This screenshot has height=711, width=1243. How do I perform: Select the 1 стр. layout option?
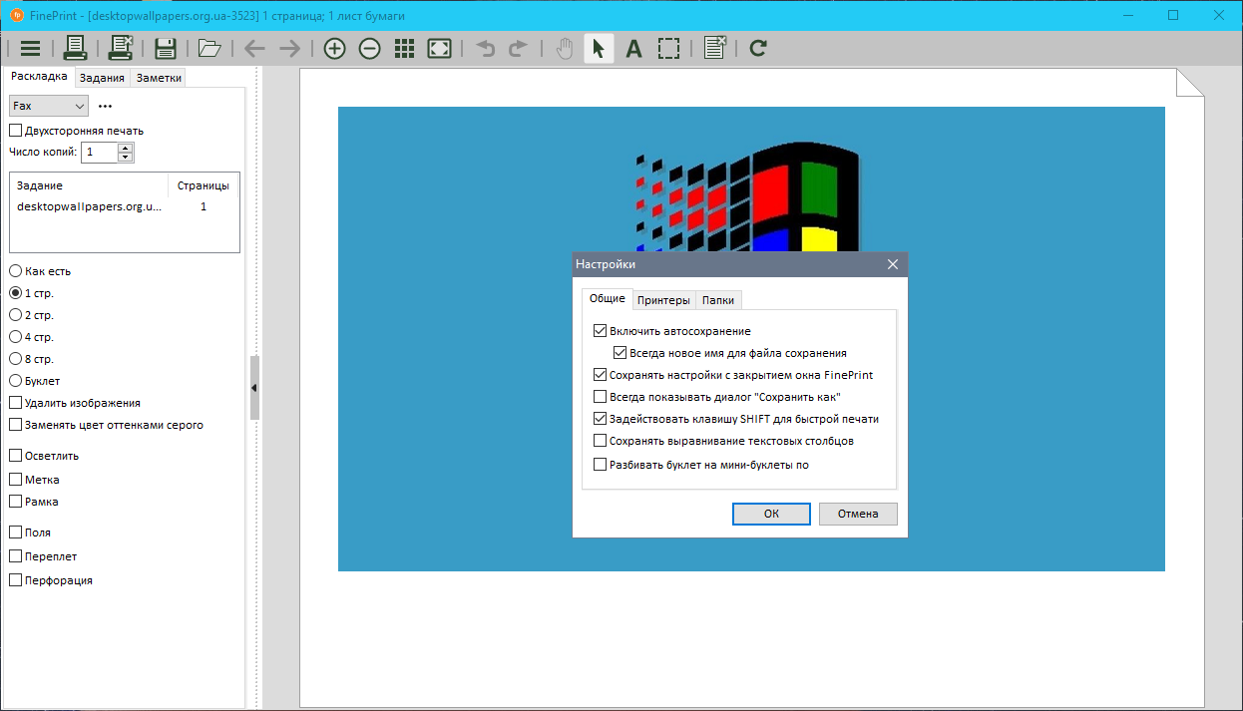tap(31, 293)
